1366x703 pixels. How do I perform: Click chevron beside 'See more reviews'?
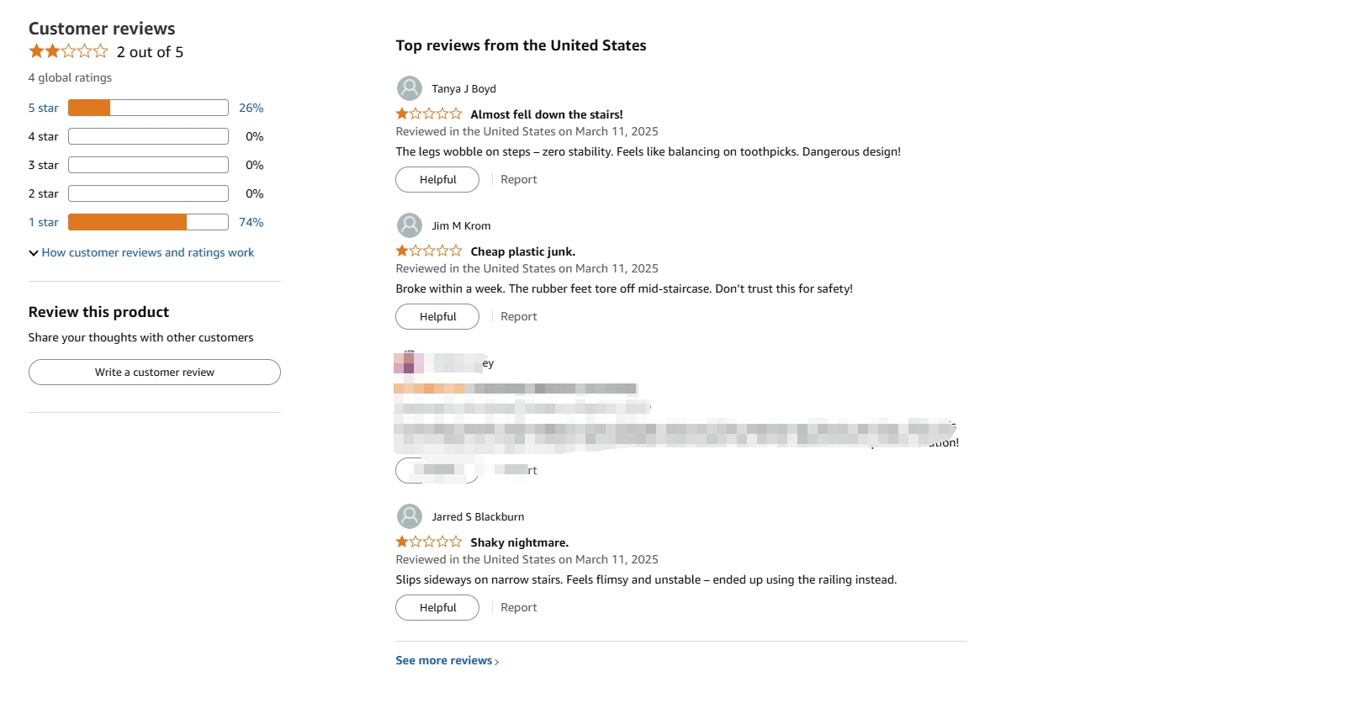click(497, 662)
